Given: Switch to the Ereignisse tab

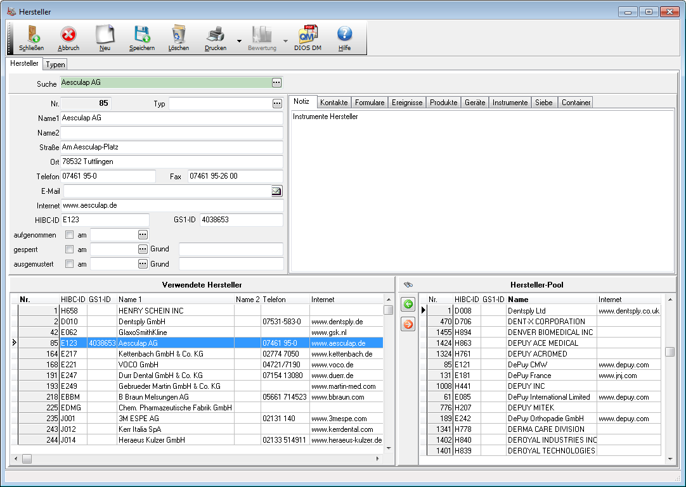Looking at the screenshot, I should (x=407, y=103).
